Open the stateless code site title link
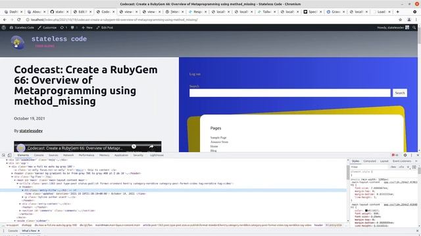The width and height of the screenshot is (421, 236). [x=59, y=39]
